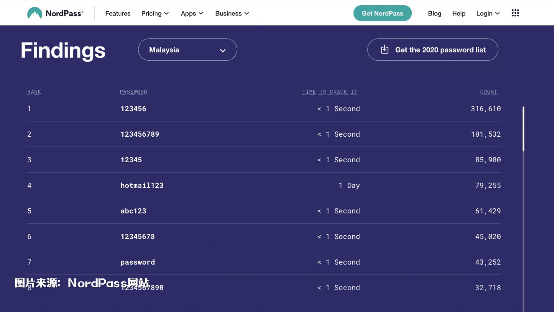Click the count value 79,255
The image size is (554, 312).
coord(488,185)
